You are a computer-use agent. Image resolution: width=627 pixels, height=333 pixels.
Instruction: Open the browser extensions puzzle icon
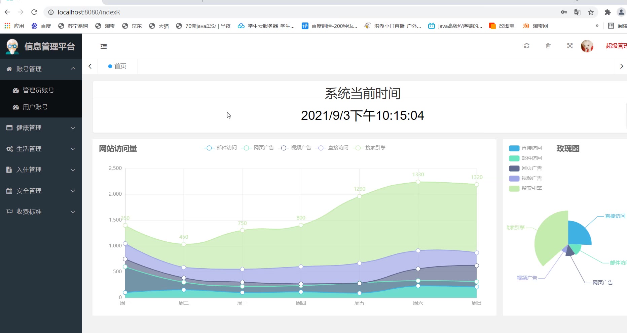pyautogui.click(x=607, y=12)
